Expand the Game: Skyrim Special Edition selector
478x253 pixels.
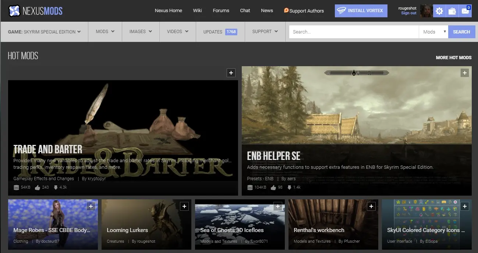(x=44, y=32)
